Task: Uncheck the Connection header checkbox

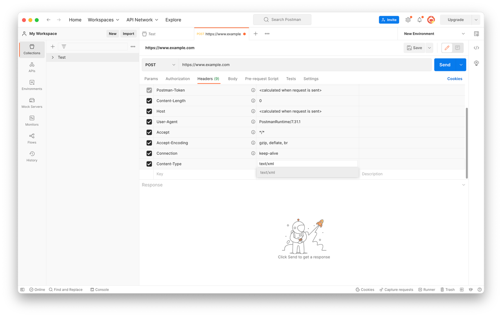Action: [x=149, y=153]
